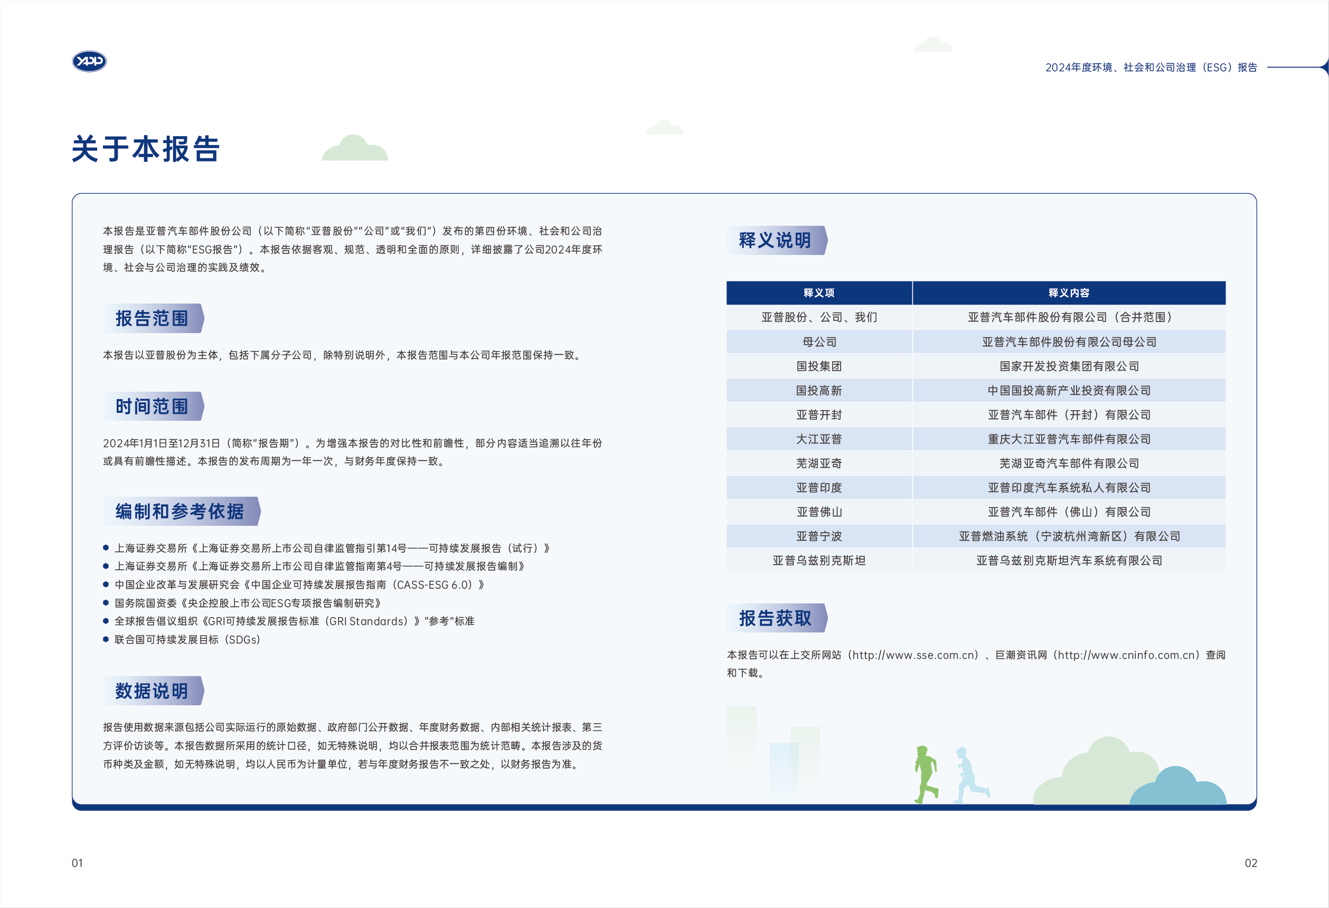The width and height of the screenshot is (1329, 908).
Task: Click bullet item 全球报告倡议组织 GRI Standards
Action: coord(289,621)
